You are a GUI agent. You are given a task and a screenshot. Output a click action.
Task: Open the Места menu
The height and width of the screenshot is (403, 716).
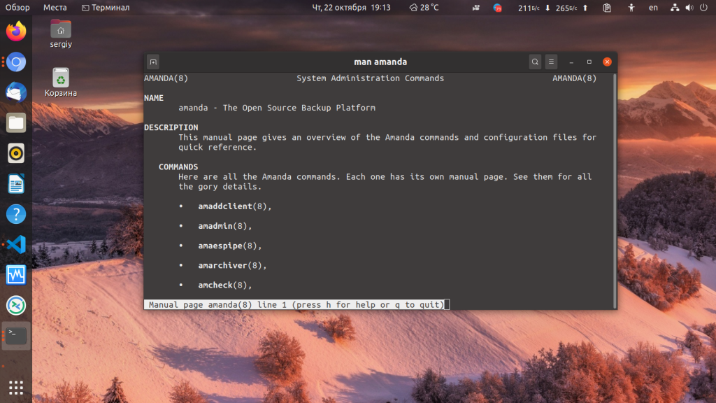click(x=55, y=7)
